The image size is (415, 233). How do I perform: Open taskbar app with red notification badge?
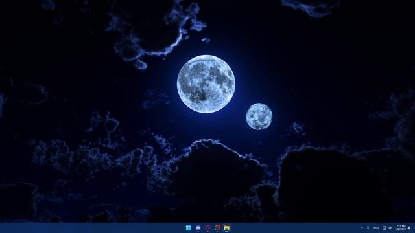coord(217,228)
